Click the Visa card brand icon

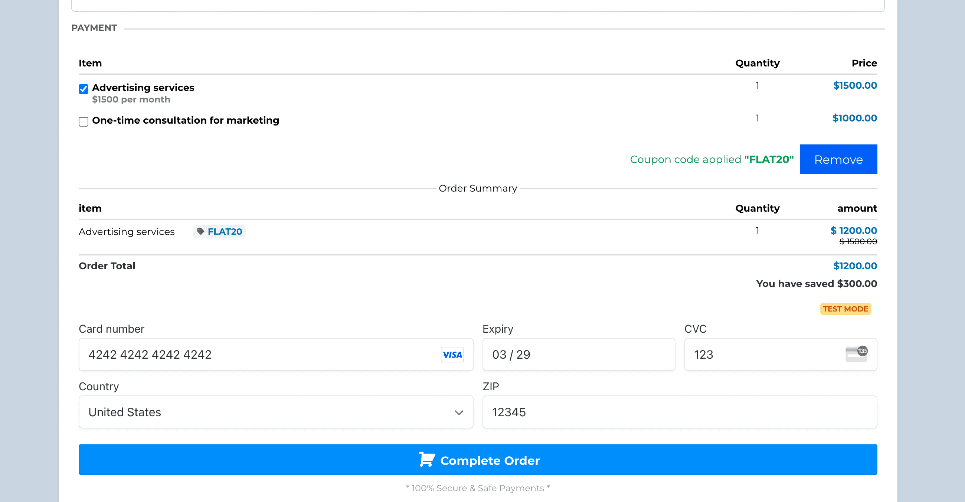coord(452,355)
